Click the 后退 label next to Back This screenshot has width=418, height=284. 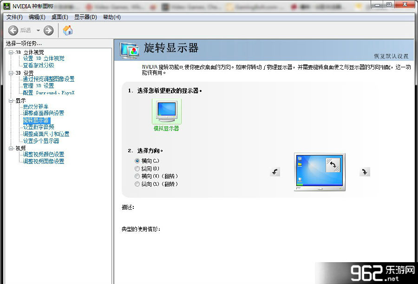click(x=26, y=30)
